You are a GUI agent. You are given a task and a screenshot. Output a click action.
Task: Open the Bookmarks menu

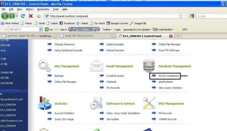coord(43,9)
